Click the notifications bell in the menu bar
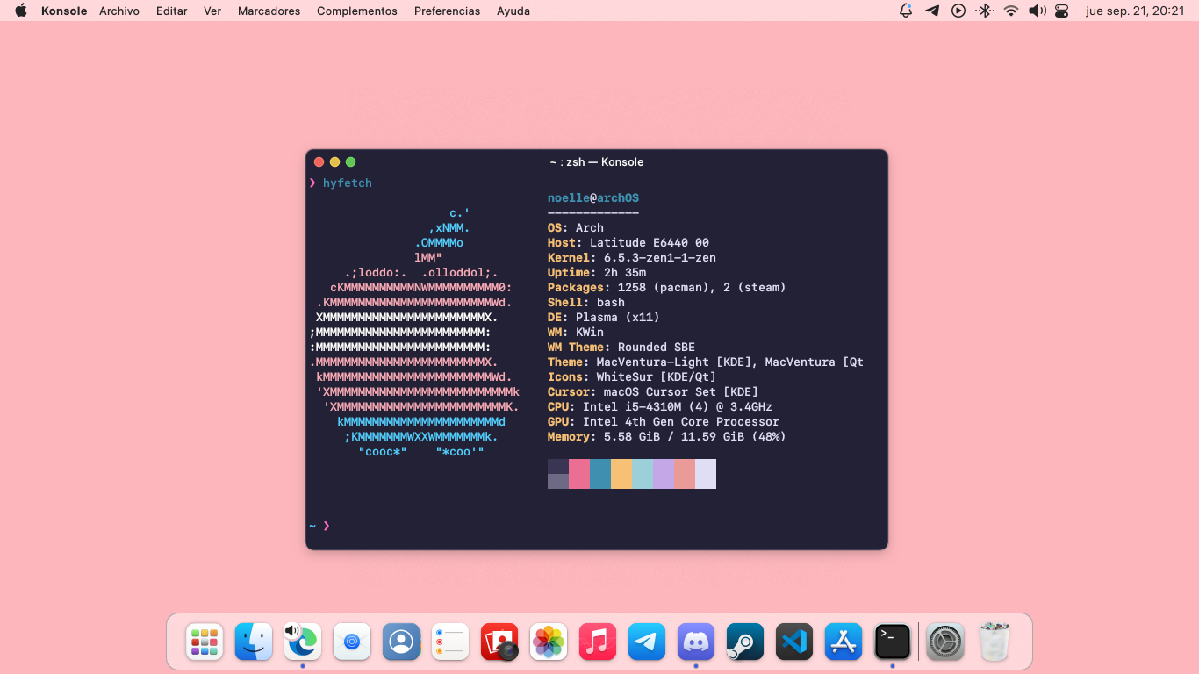 tap(906, 11)
